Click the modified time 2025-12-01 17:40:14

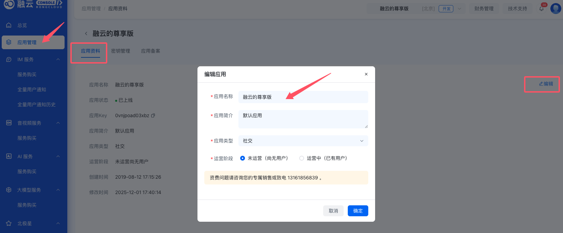[x=138, y=192]
